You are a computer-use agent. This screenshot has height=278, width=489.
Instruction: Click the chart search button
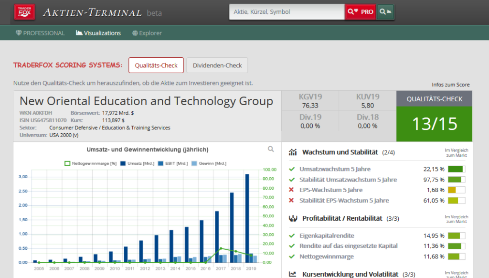[x=385, y=12]
